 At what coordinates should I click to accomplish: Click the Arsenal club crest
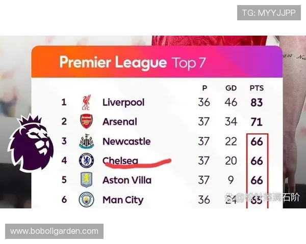point(86,122)
